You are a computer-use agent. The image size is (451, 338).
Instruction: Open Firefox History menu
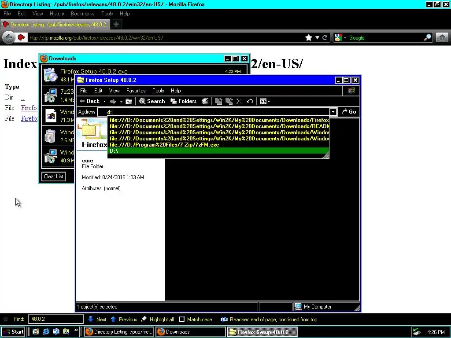click(x=57, y=14)
